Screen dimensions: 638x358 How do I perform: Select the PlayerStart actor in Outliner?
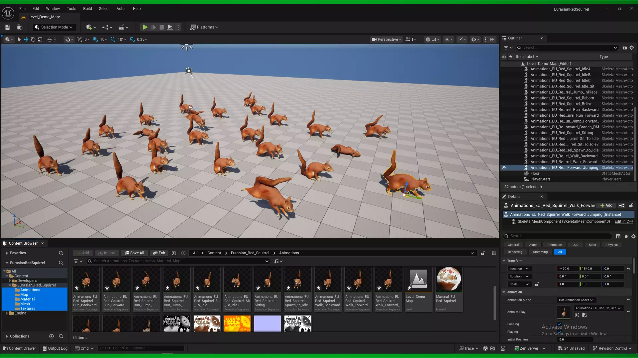pyautogui.click(x=540, y=179)
